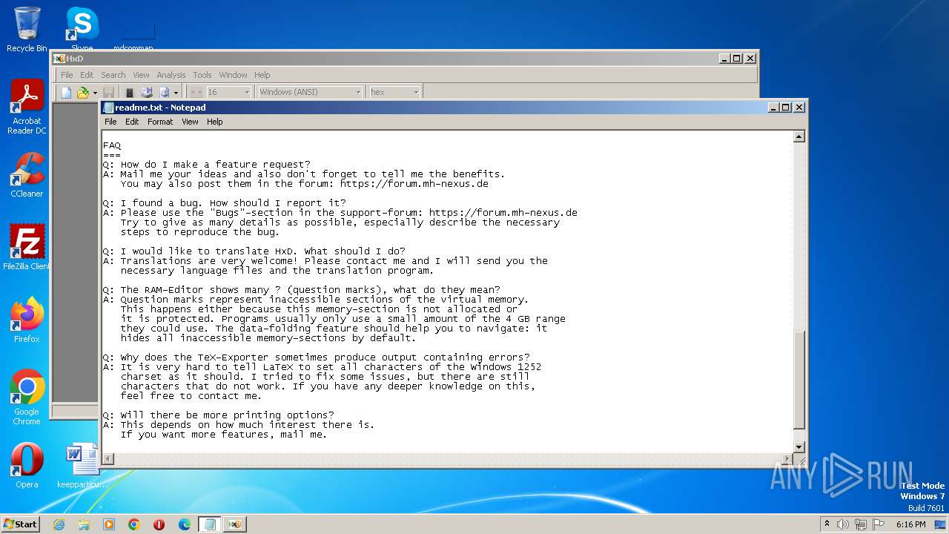The height and width of the screenshot is (534, 949).
Task: Click the text 'Q: Will there be more printing options?'
Action: (x=219, y=415)
